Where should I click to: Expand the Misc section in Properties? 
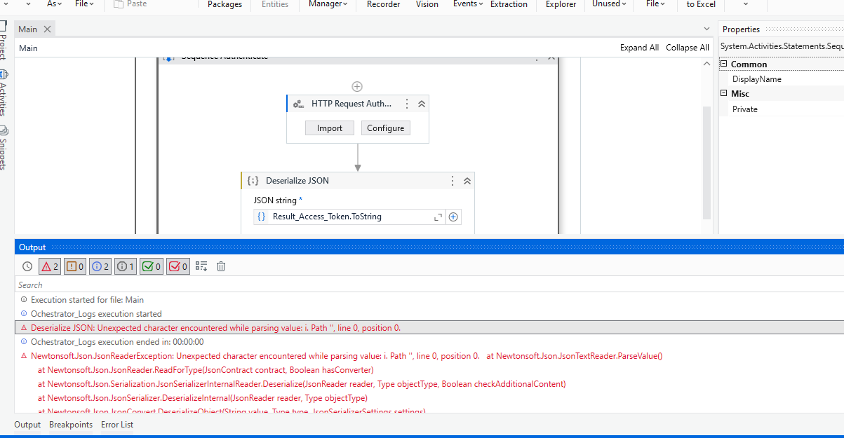click(725, 93)
